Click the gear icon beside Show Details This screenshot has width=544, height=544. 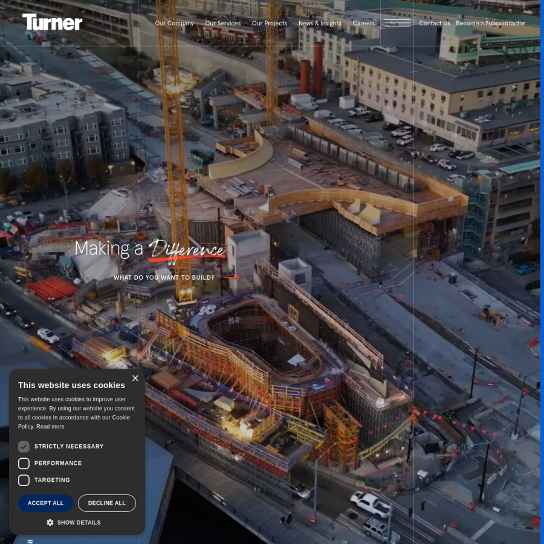50,522
